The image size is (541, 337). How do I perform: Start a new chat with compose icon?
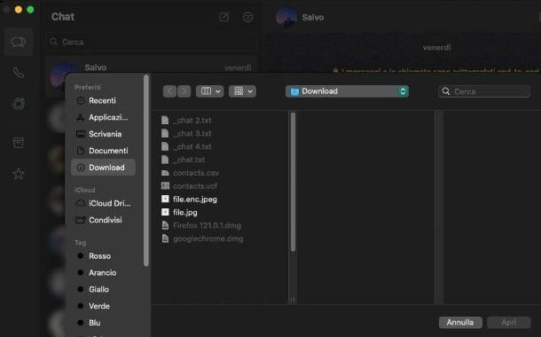pyautogui.click(x=223, y=17)
